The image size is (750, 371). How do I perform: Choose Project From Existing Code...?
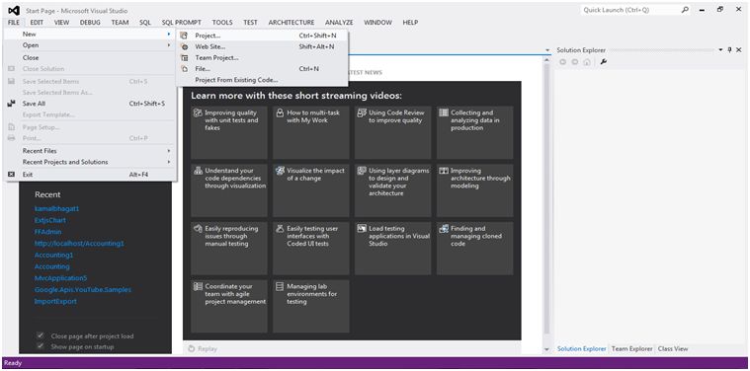tap(263, 80)
